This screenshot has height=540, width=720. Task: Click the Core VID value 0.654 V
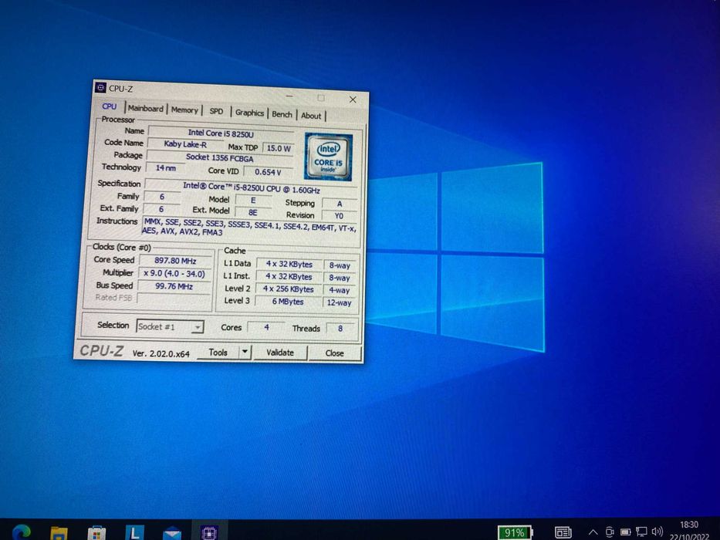click(x=268, y=172)
